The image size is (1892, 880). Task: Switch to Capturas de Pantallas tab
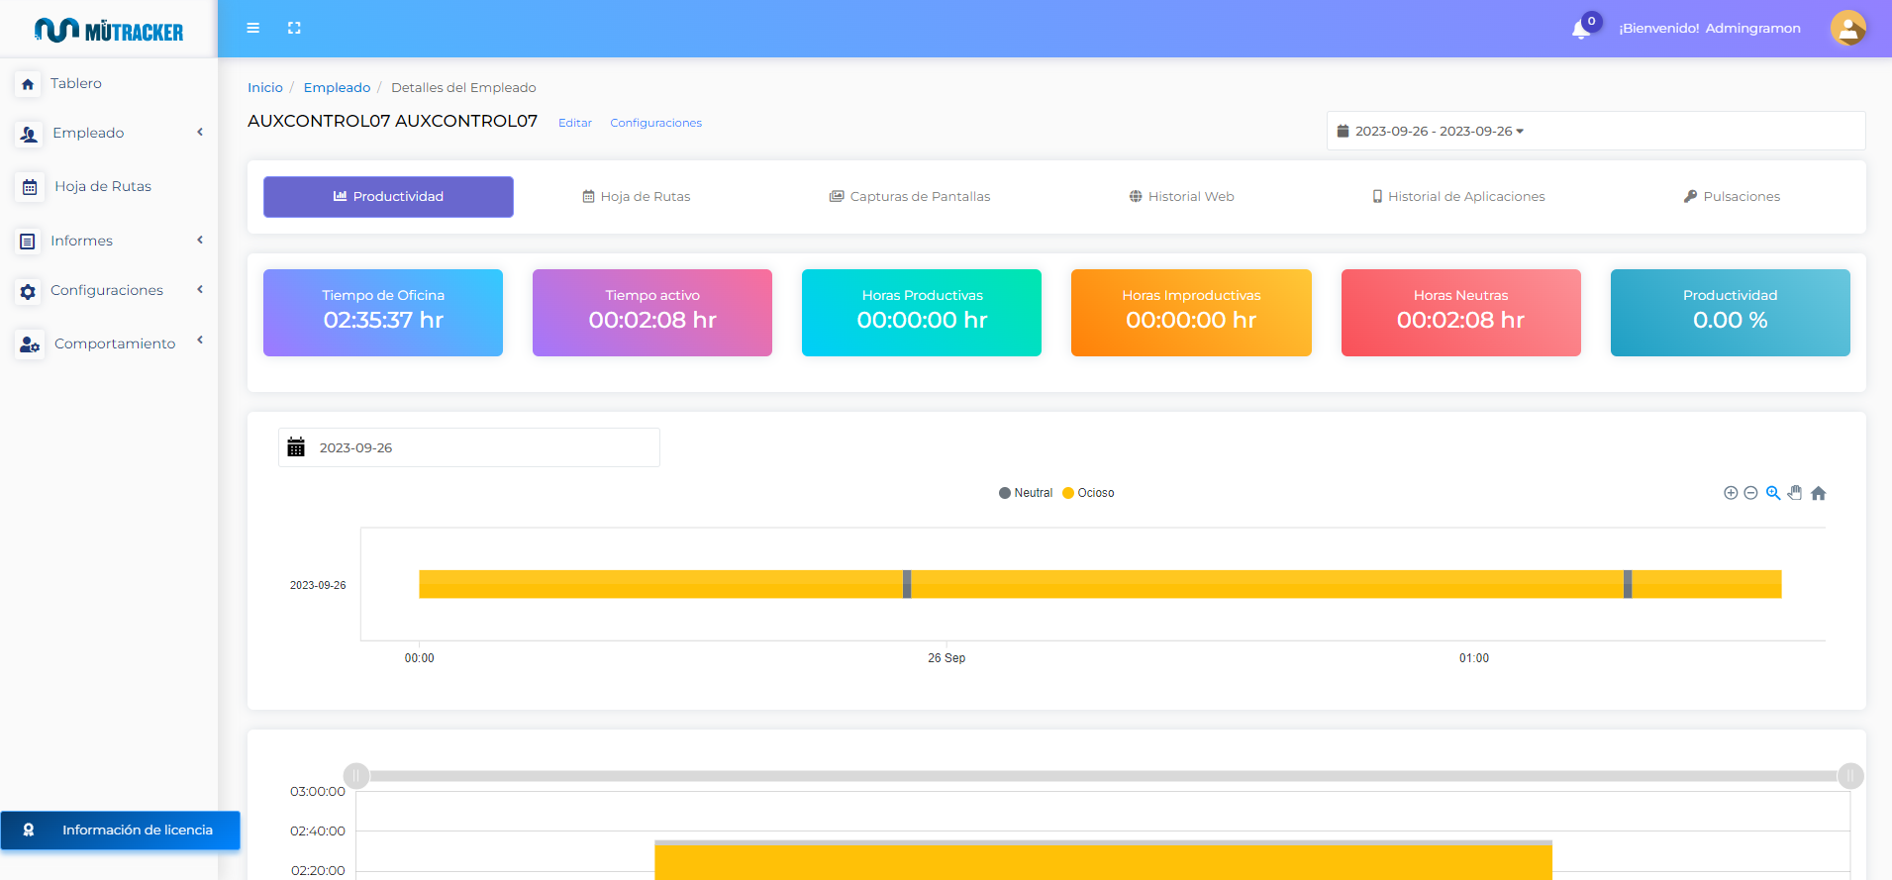(910, 197)
